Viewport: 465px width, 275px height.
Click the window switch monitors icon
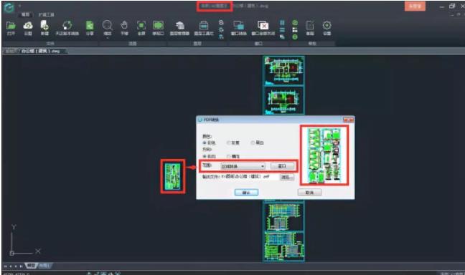(x=238, y=26)
